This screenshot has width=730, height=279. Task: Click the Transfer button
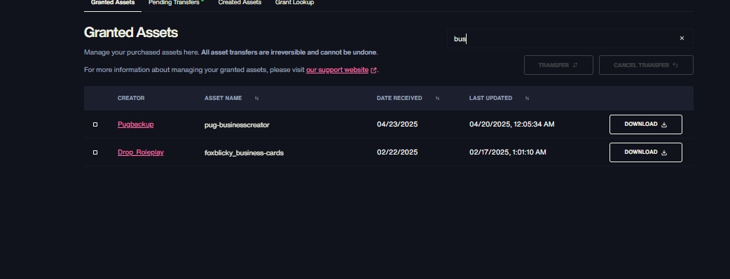pos(558,65)
